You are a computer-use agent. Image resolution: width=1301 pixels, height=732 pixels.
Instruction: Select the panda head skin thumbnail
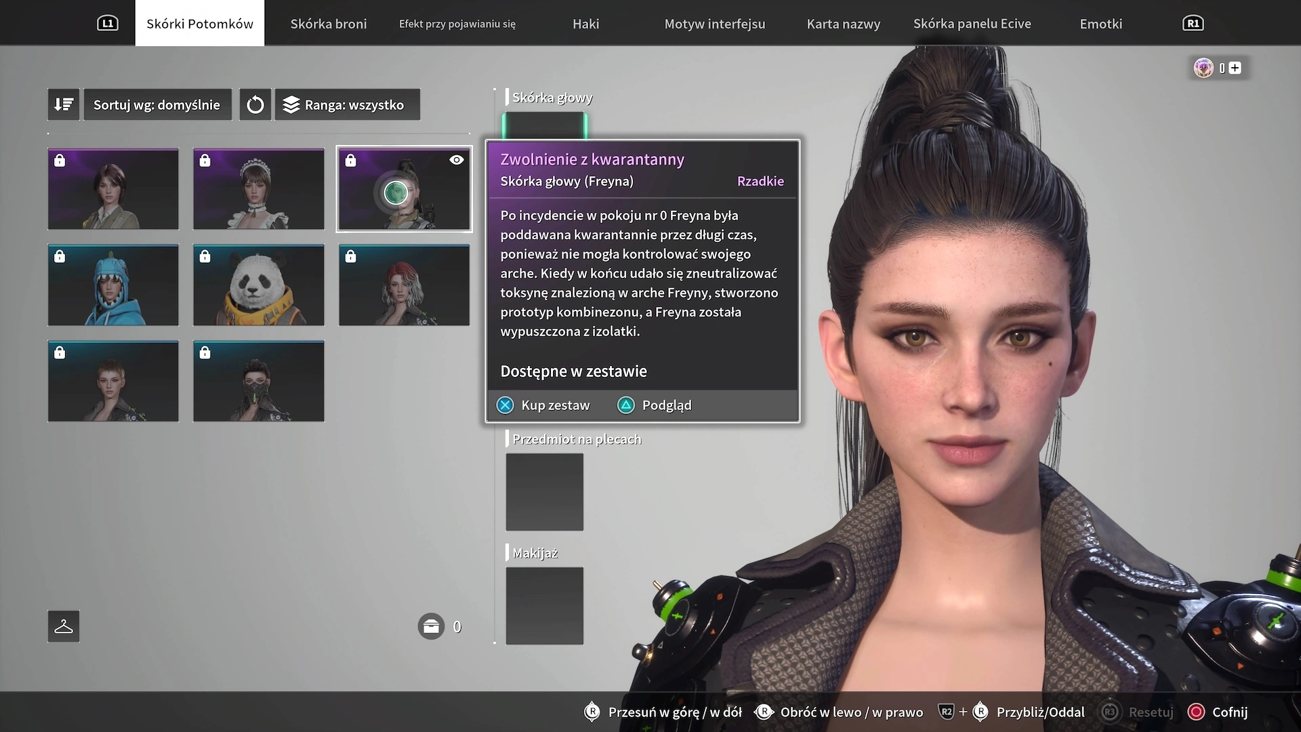(x=259, y=285)
